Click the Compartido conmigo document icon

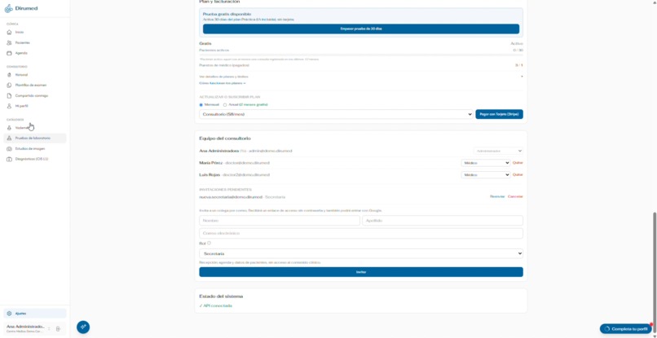[9, 95]
